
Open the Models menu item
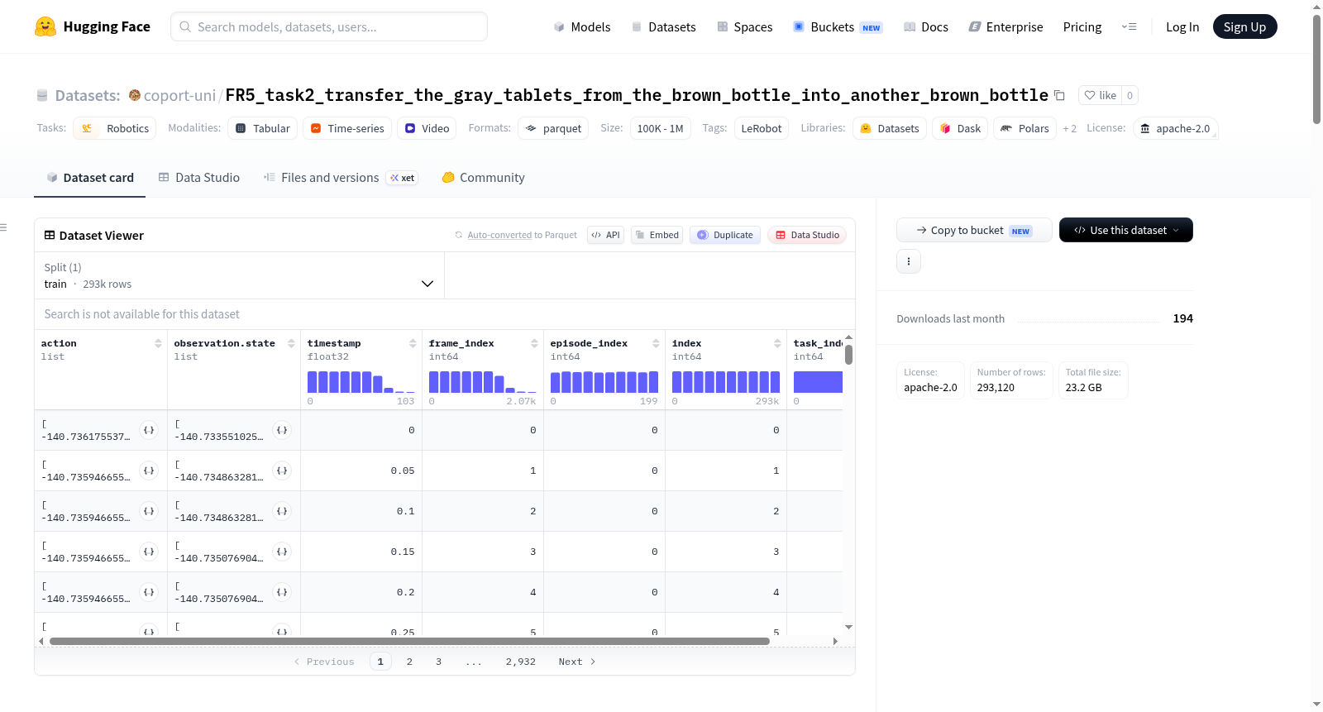pos(582,27)
